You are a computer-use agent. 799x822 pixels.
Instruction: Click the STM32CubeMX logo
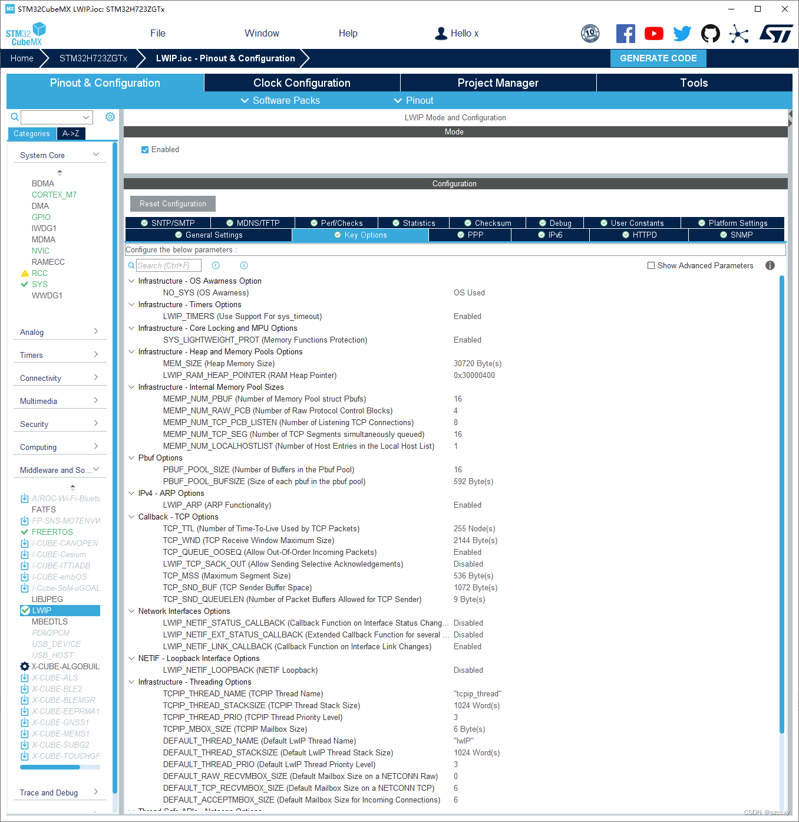pos(26,34)
